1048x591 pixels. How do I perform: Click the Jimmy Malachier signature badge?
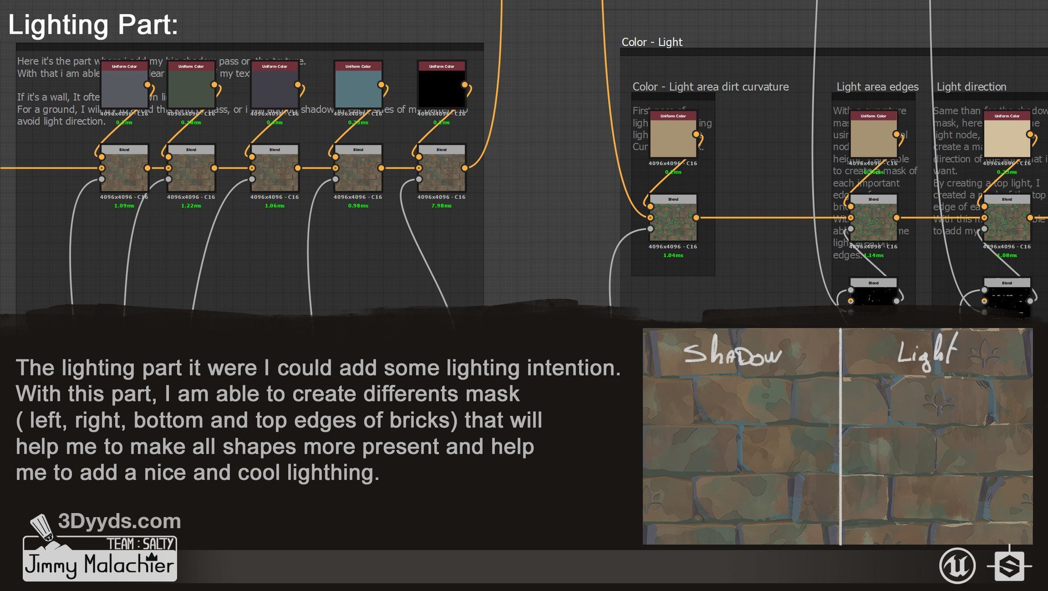pyautogui.click(x=99, y=564)
